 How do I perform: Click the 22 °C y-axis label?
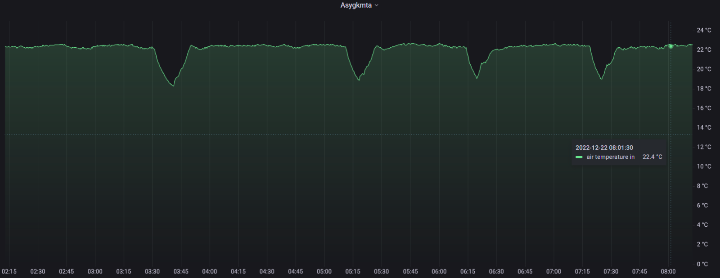point(704,49)
